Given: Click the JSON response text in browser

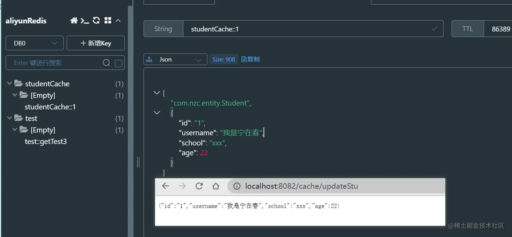Looking at the screenshot, I should (x=249, y=206).
